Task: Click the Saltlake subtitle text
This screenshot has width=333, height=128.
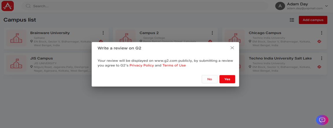Action: [39, 38]
